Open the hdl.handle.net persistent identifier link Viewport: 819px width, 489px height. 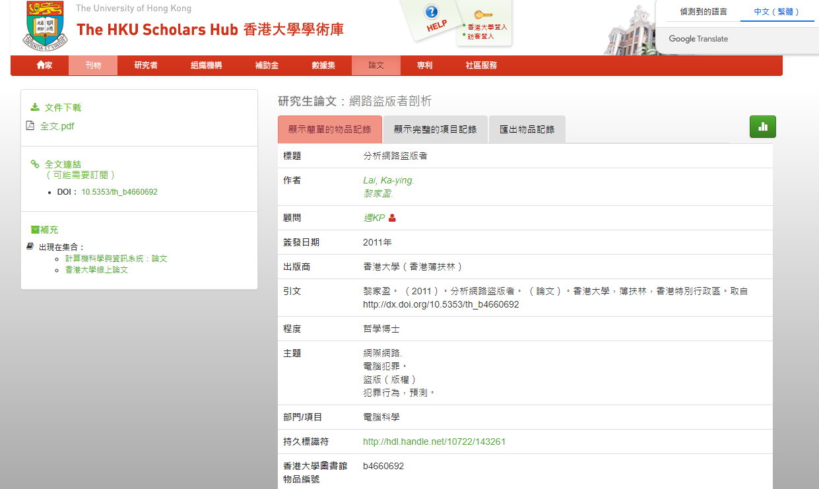click(x=434, y=441)
